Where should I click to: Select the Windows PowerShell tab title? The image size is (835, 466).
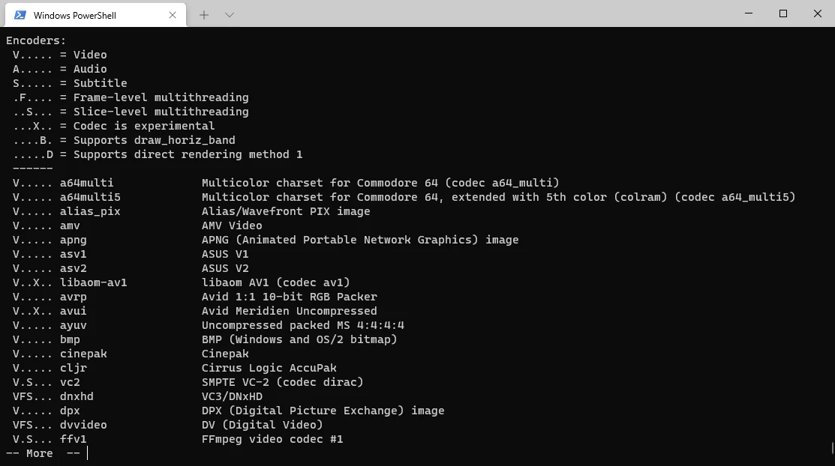click(75, 15)
